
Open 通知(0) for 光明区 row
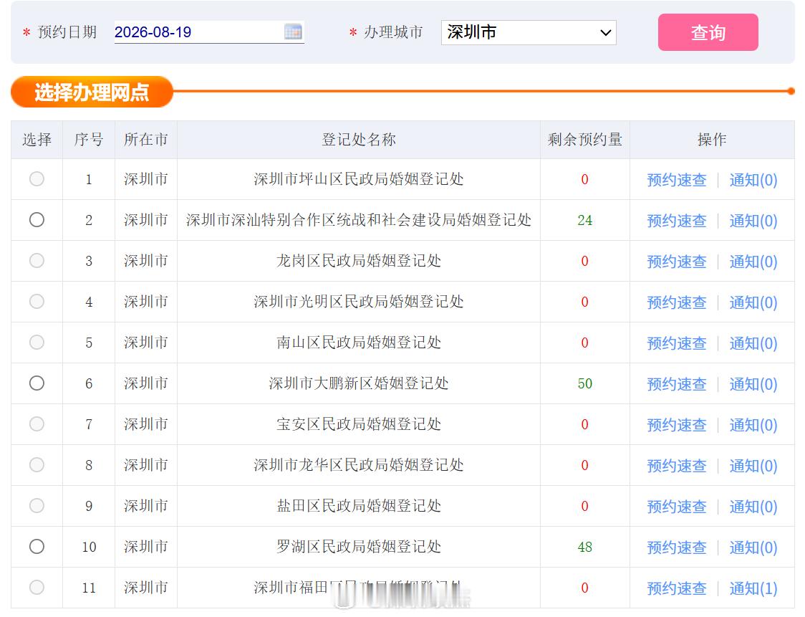753,302
